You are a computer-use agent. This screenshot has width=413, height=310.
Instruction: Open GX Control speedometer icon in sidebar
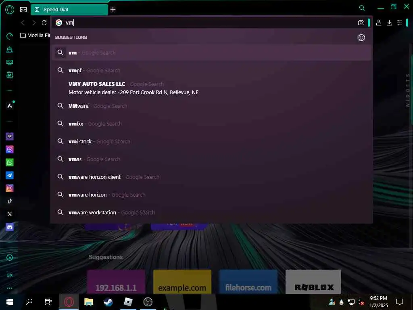tap(10, 36)
